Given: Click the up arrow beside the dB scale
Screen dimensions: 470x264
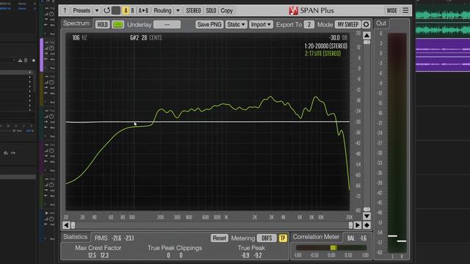Looking at the screenshot, I should click(366, 36).
